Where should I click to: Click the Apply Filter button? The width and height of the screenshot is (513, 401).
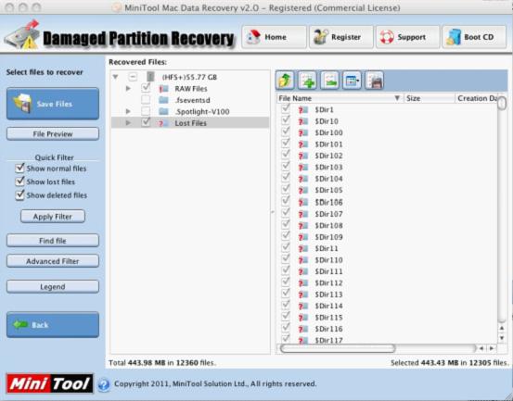[53, 217]
